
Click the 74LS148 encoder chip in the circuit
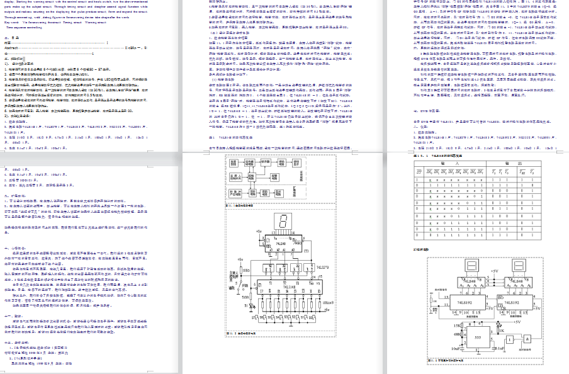[289, 287]
